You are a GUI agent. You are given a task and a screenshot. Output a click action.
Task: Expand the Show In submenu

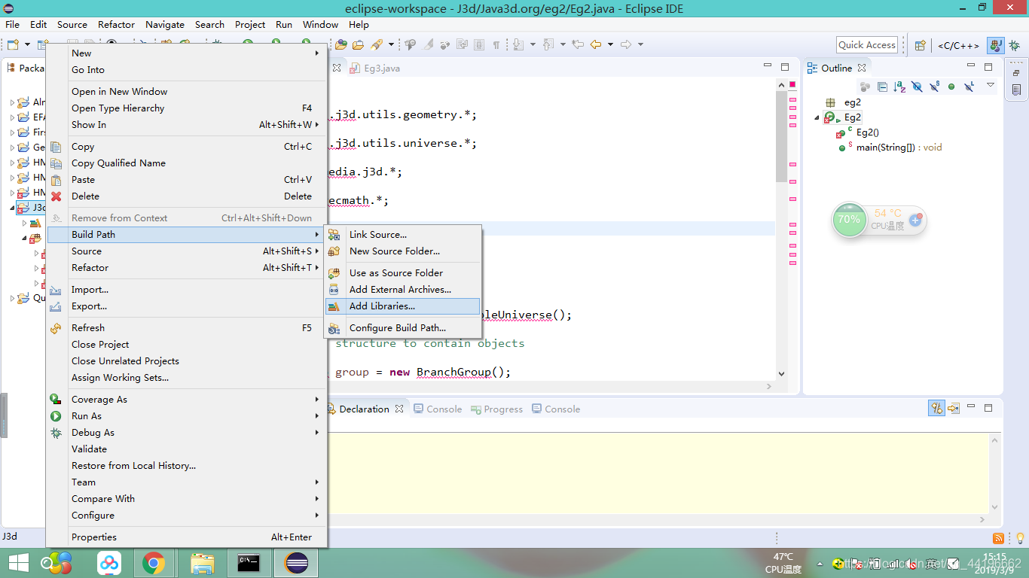pyautogui.click(x=187, y=125)
